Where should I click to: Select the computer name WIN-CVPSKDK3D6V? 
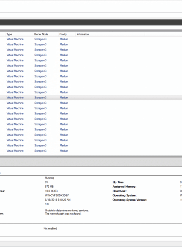(x=57, y=195)
